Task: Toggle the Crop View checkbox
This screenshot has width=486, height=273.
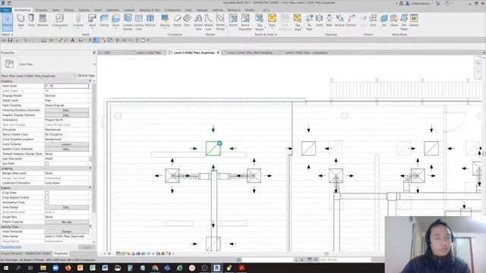Action: click(x=47, y=193)
